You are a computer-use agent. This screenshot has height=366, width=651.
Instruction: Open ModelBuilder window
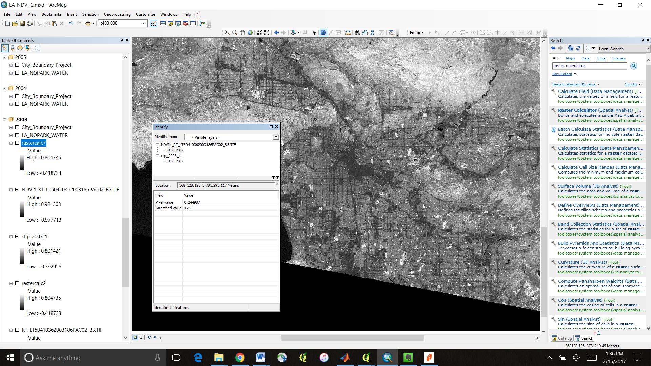point(202,23)
